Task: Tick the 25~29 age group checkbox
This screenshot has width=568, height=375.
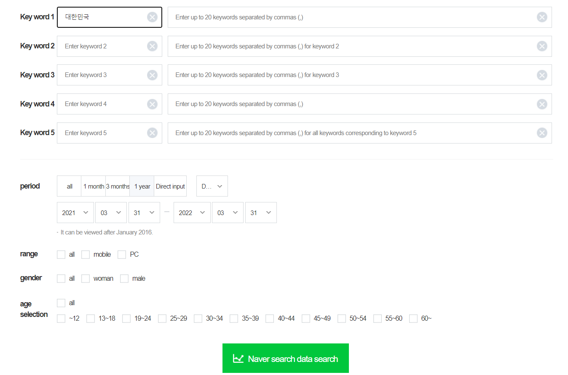Action: [162, 319]
